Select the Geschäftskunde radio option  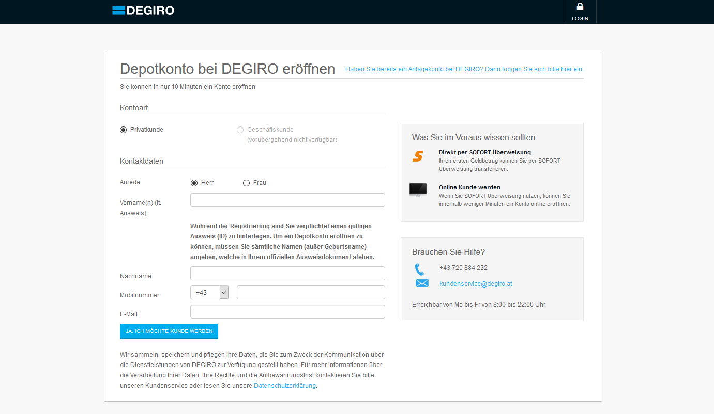[x=240, y=130]
